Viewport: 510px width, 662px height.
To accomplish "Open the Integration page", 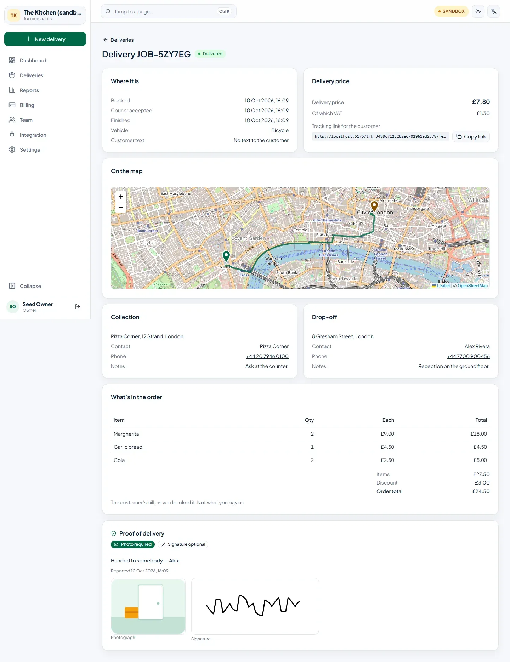I will click(45, 135).
